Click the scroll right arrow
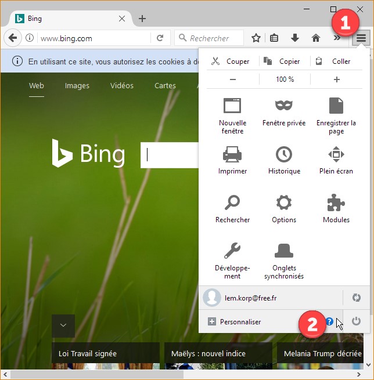This screenshot has width=374, height=380. [359, 374]
